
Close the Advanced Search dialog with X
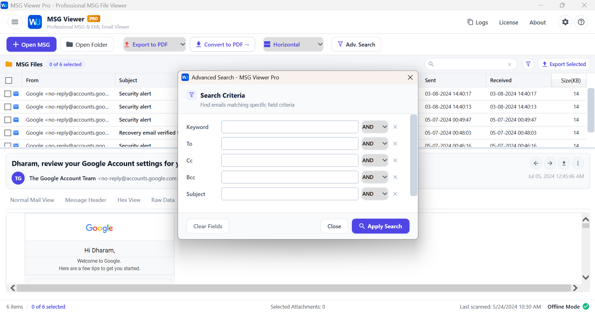(x=410, y=77)
